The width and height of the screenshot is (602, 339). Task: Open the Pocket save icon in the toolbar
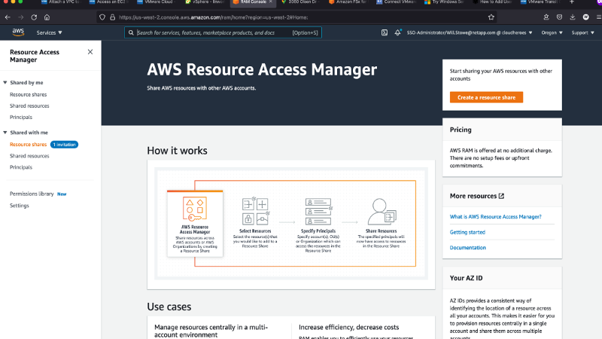pyautogui.click(x=559, y=17)
